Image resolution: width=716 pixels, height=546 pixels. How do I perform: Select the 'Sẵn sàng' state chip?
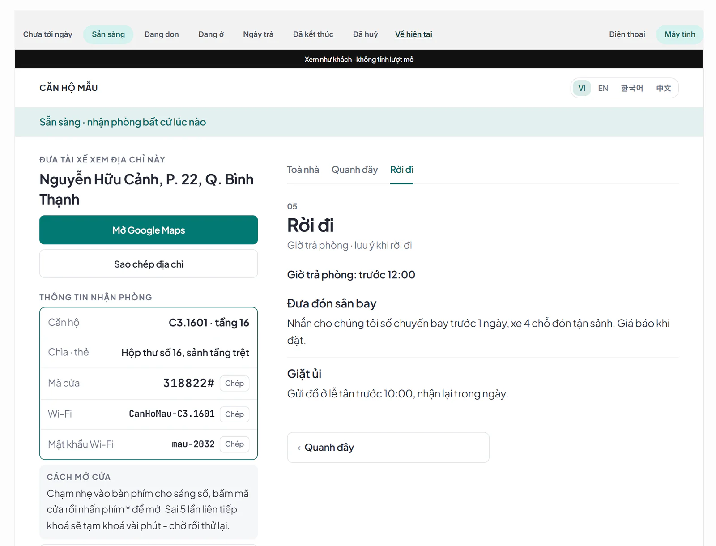coord(108,34)
